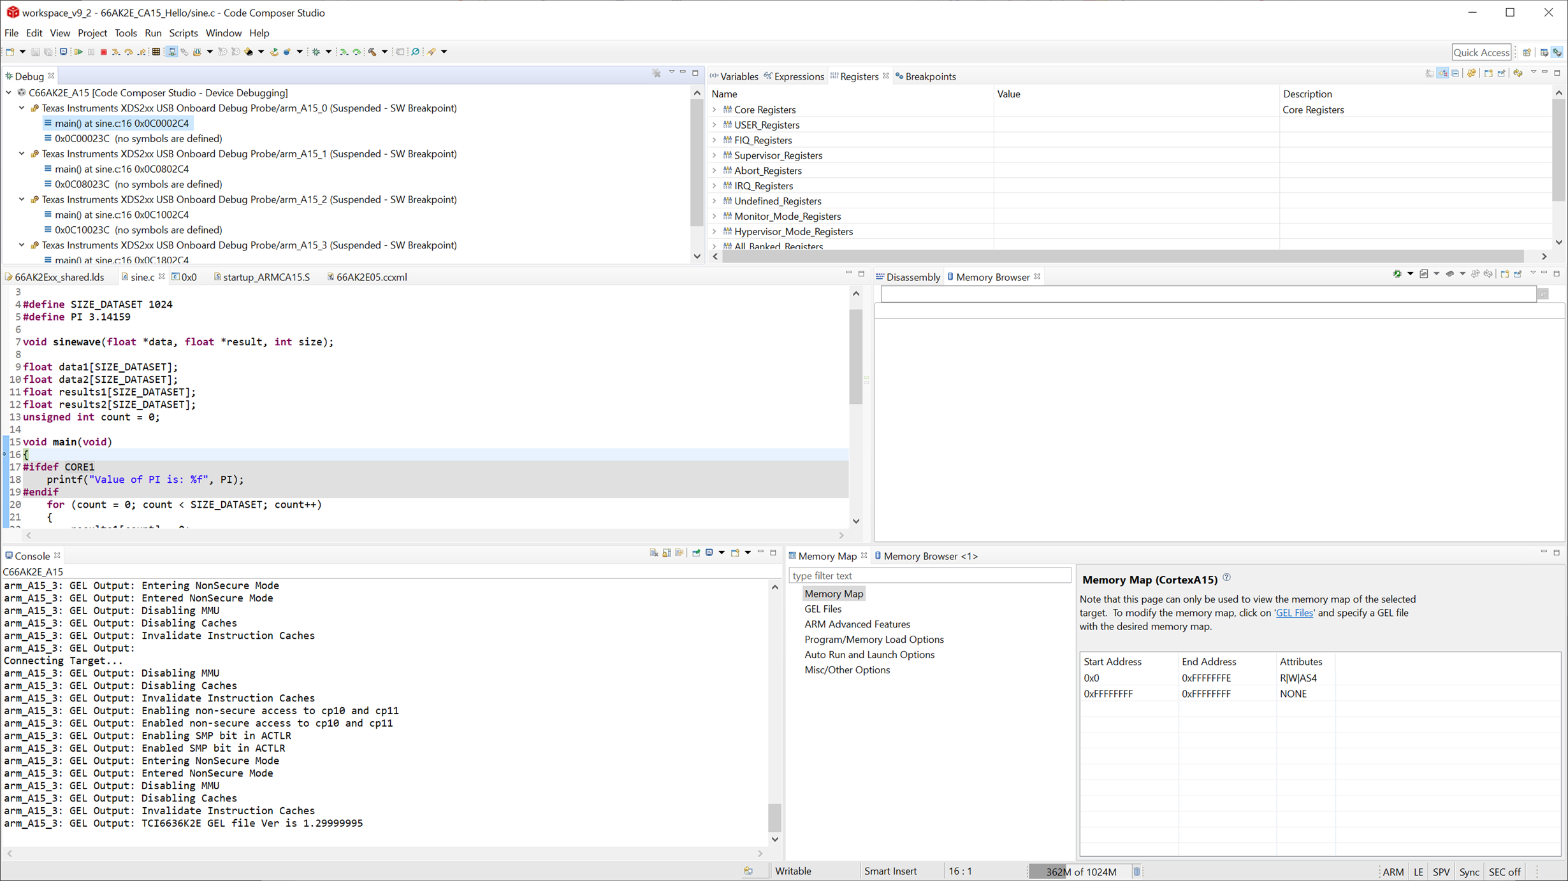Click the refresh icon in Registers view toolbar
This screenshot has height=881, width=1568.
tap(1518, 73)
